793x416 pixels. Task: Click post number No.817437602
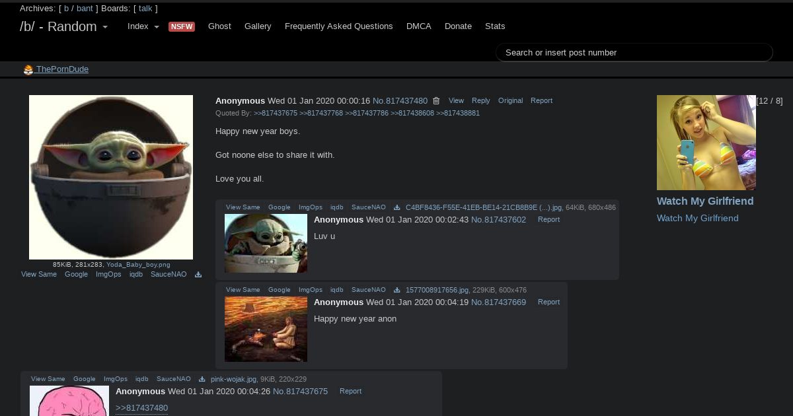(x=498, y=220)
